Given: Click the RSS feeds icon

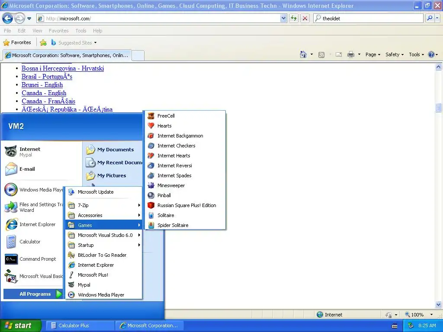Looking at the screenshot, I should pyautogui.click(x=321, y=55).
